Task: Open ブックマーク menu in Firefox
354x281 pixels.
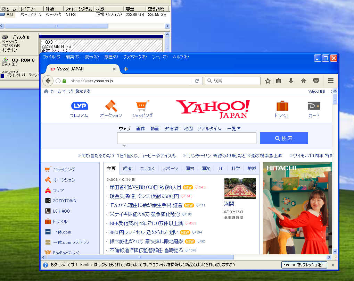Action: 135,57
